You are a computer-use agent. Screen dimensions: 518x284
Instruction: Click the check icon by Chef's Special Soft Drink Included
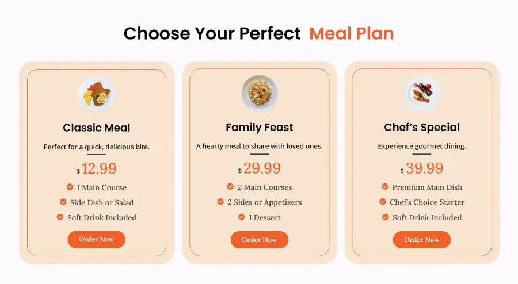(x=386, y=217)
